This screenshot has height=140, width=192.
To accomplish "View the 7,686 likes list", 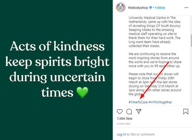I will (x=125, y=118).
